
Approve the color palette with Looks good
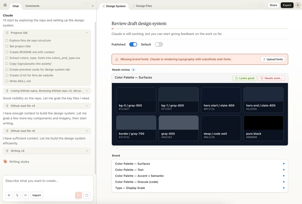(244, 78)
